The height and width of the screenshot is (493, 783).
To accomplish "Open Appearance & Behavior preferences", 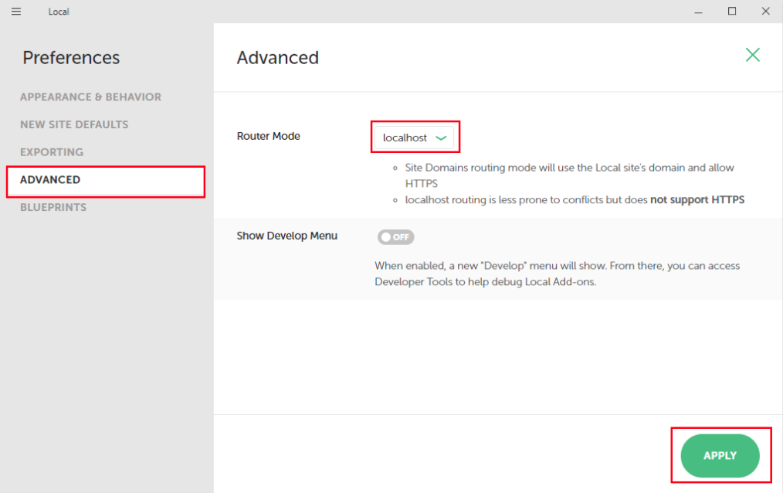I will 90,97.
